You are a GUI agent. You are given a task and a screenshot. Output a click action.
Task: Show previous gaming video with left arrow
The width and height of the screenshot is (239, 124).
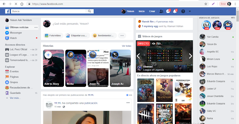coord(138,56)
